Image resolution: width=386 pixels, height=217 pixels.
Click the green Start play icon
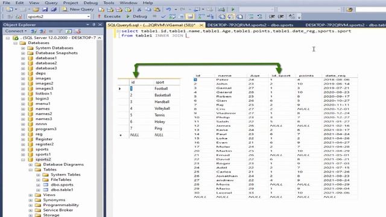tap(233, 10)
